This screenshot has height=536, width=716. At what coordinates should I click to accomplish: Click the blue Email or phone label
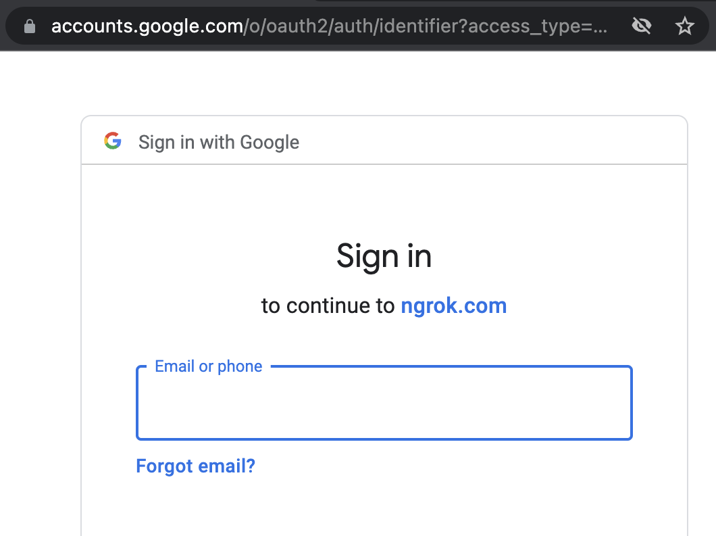(209, 366)
